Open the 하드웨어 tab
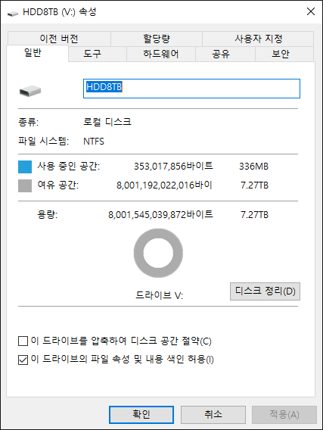This screenshot has height=430, width=323. [x=161, y=54]
